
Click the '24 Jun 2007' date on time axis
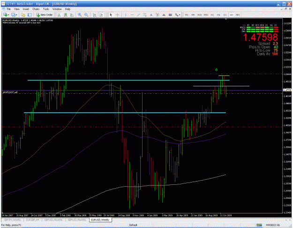(x=8, y=215)
